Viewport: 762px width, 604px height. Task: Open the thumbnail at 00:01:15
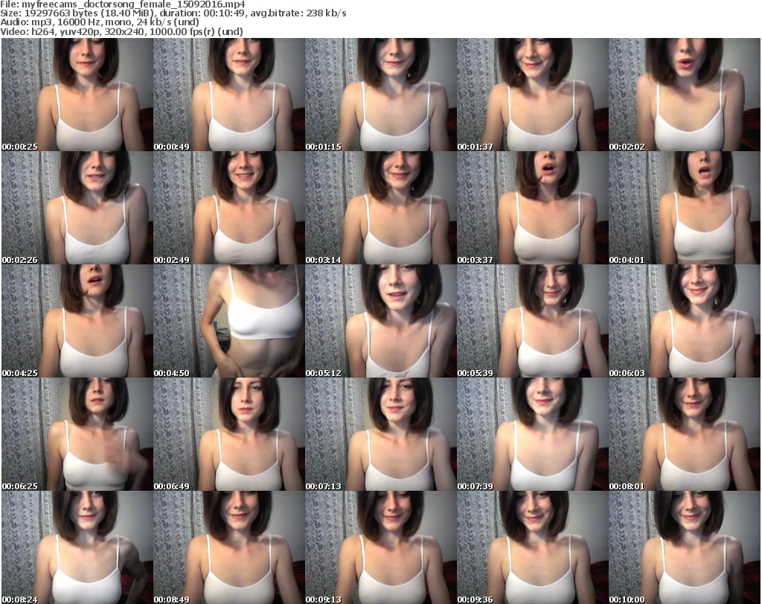click(x=380, y=95)
